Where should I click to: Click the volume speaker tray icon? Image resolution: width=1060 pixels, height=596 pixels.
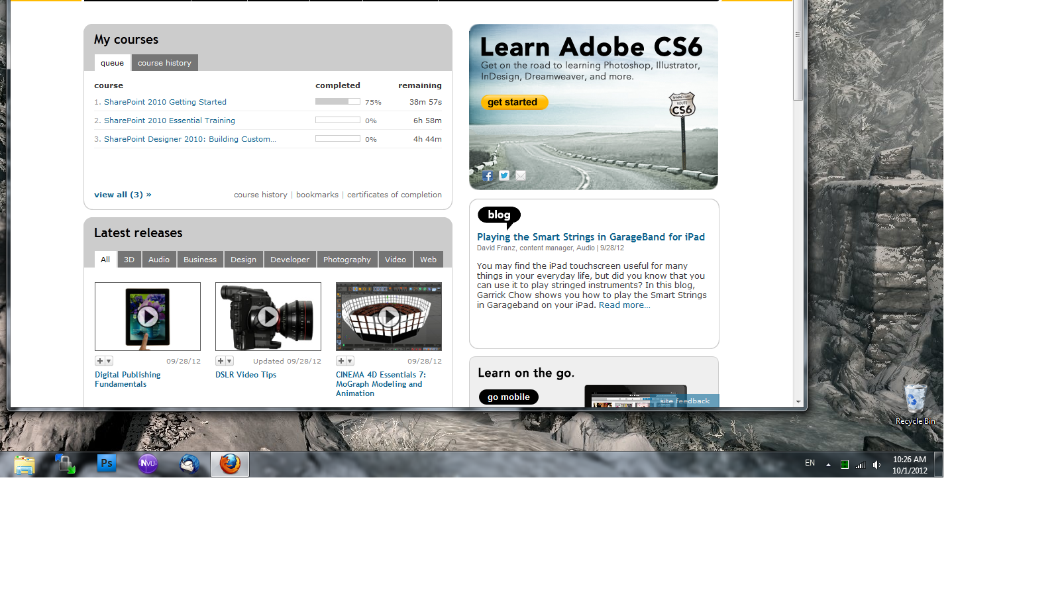pyautogui.click(x=877, y=465)
